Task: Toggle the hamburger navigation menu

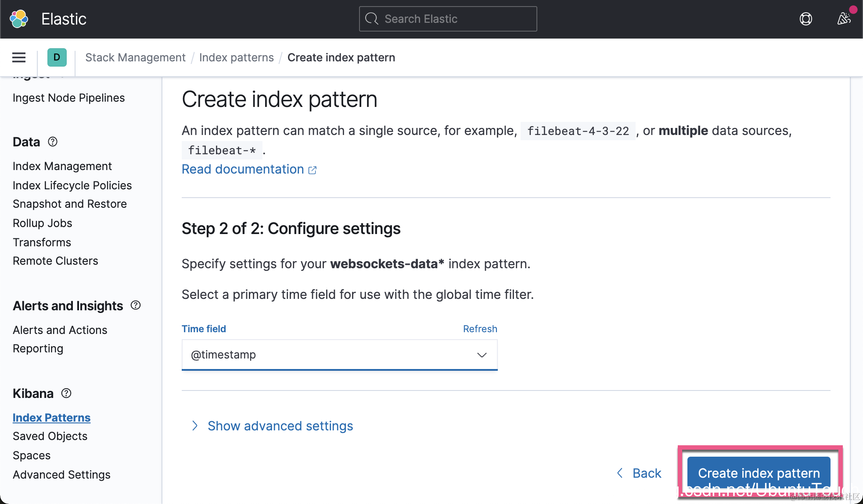Action: click(19, 57)
